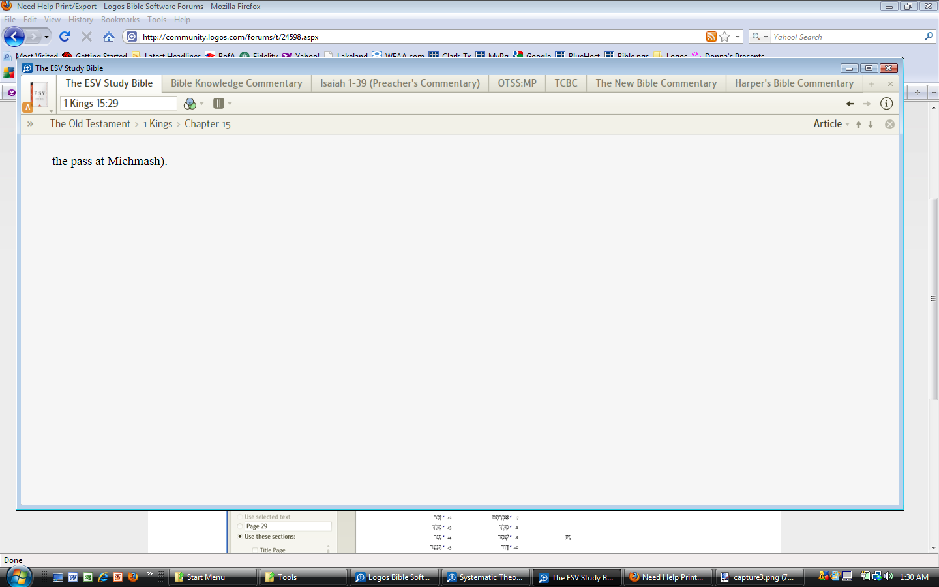Open the address bar history dropdown
Image resolution: width=939 pixels, height=587 pixels.
click(738, 37)
